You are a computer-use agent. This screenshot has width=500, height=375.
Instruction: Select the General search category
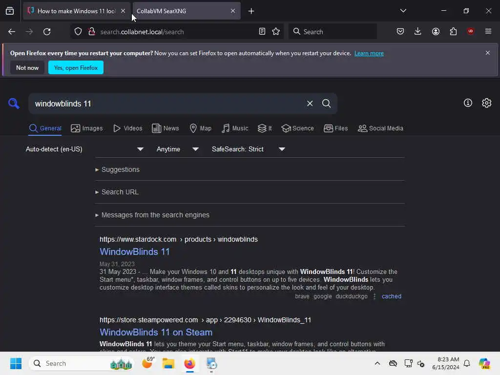(45, 128)
